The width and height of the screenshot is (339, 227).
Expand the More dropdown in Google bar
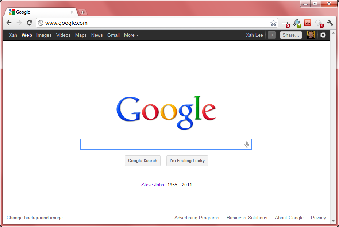pyautogui.click(x=131, y=35)
